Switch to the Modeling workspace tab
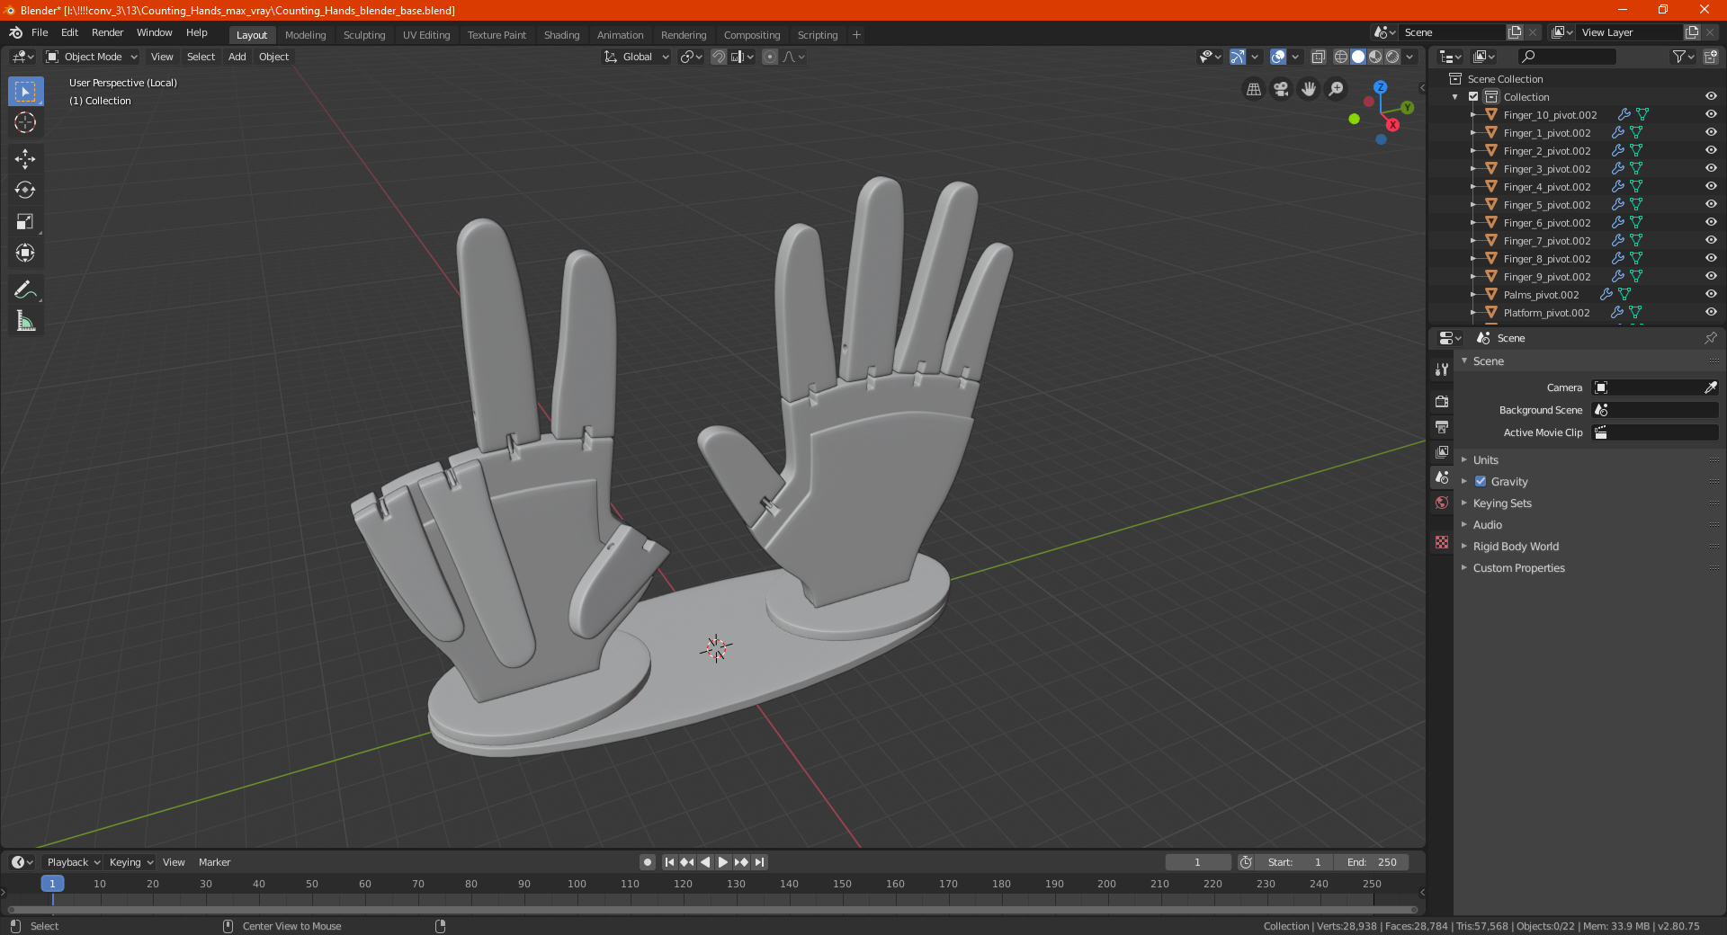This screenshot has height=935, width=1727. [x=305, y=35]
